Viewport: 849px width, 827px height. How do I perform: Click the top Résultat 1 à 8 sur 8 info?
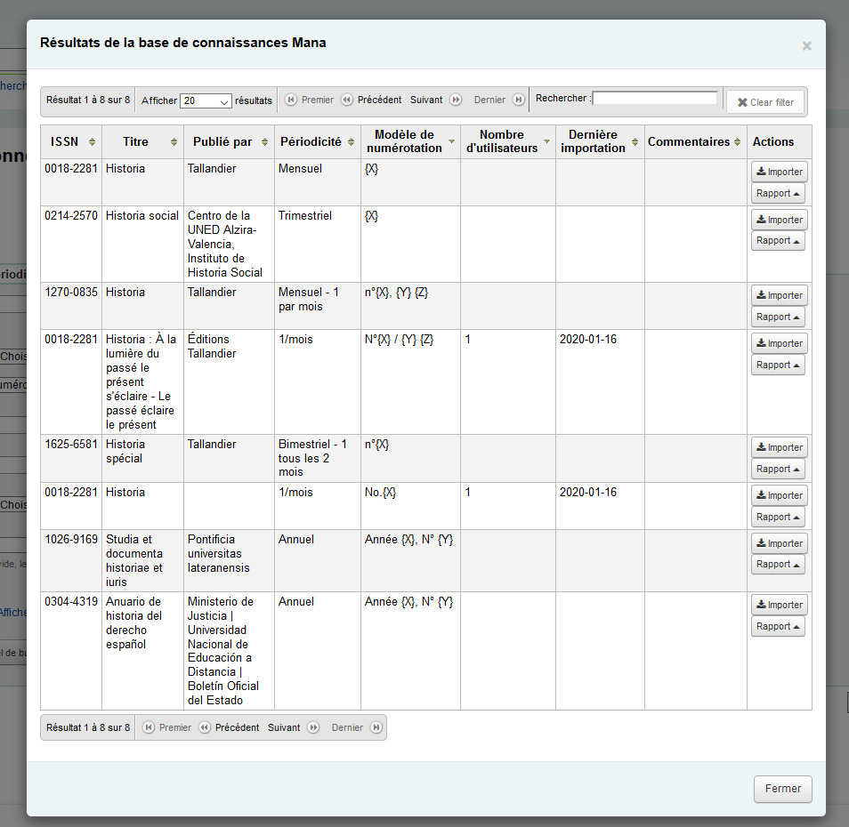pyautogui.click(x=88, y=100)
